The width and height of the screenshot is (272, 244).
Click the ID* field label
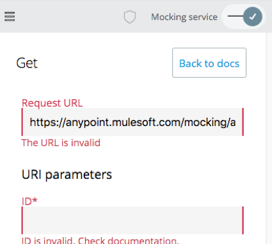[29, 201]
